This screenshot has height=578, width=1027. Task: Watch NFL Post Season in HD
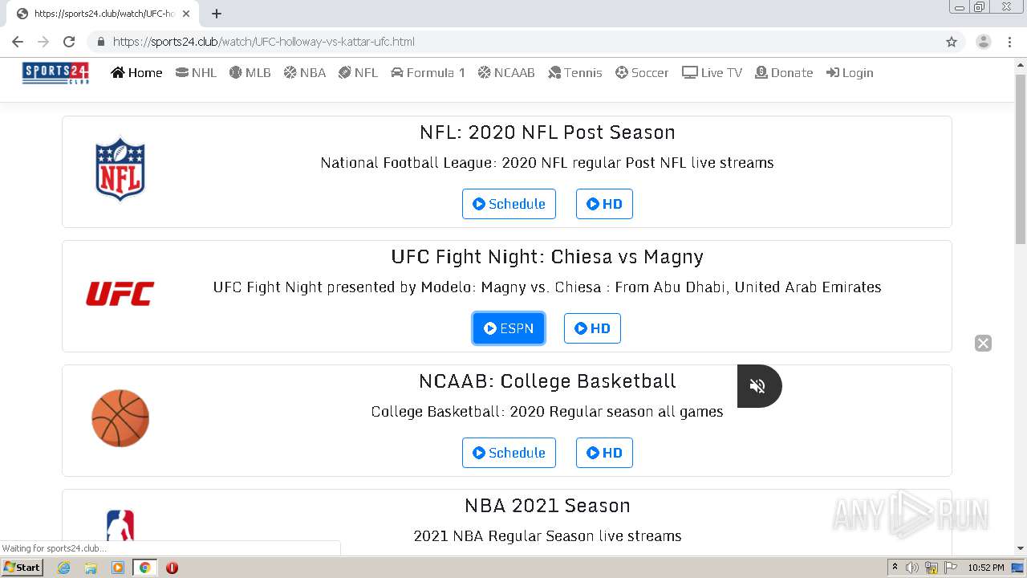(x=604, y=204)
